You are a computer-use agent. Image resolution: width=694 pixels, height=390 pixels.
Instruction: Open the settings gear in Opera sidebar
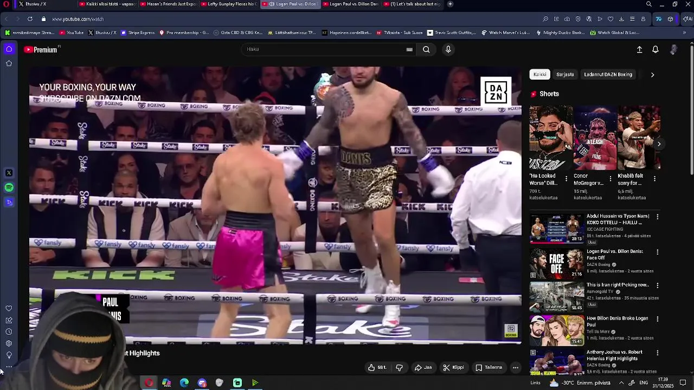9,343
